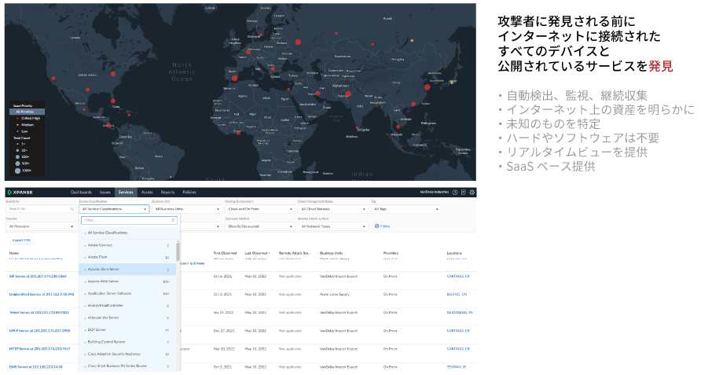Expand the All Providers dropdown
The image size is (723, 375).
pos(41,226)
